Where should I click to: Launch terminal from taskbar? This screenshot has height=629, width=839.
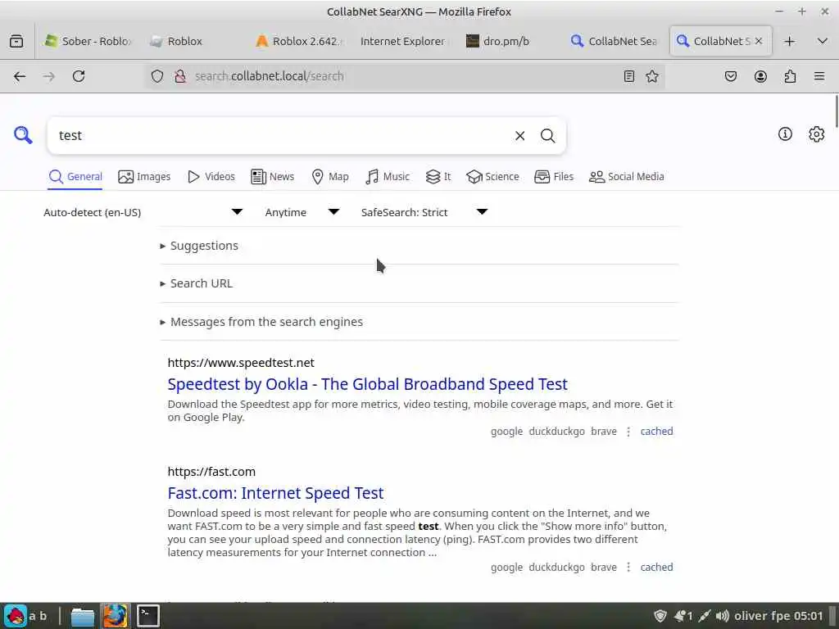click(x=148, y=616)
